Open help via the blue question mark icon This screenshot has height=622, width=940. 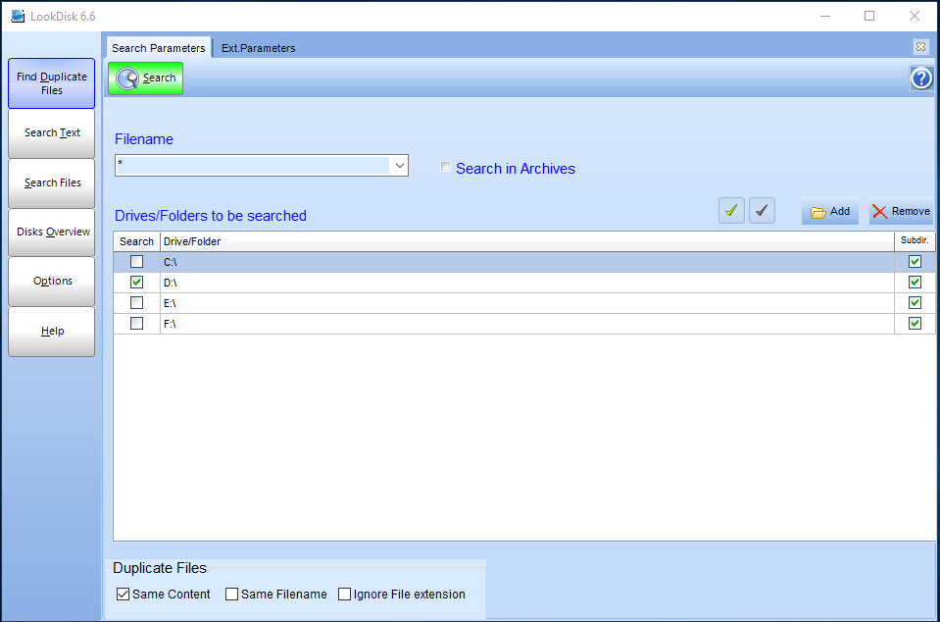(920, 78)
